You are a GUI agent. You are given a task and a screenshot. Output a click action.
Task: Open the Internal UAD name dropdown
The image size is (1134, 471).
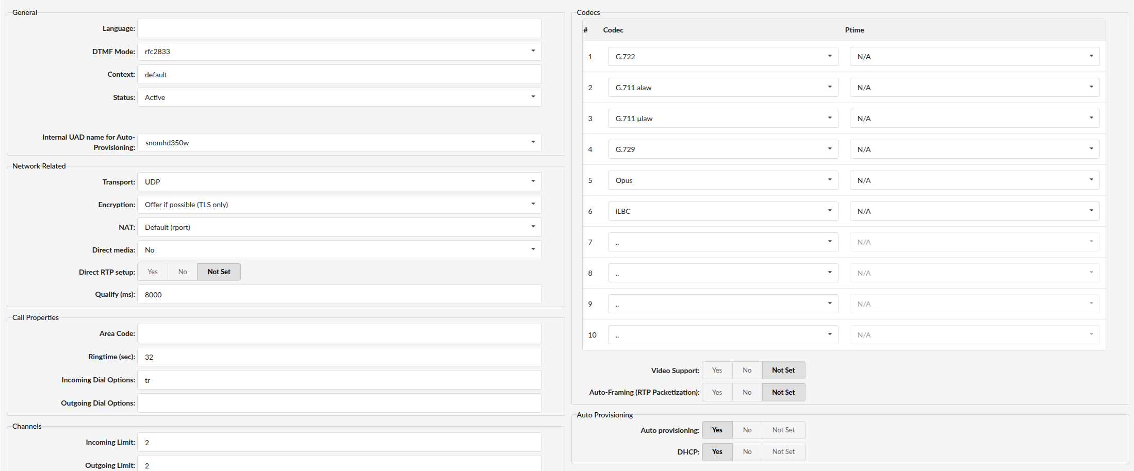tap(339, 143)
